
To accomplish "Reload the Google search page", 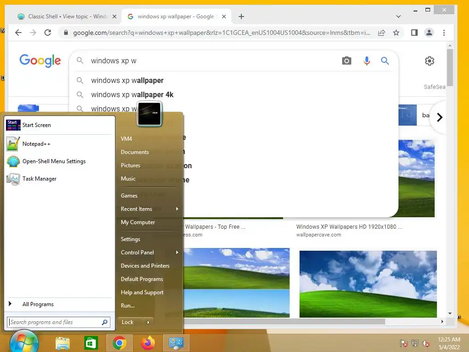I will pos(48,33).
